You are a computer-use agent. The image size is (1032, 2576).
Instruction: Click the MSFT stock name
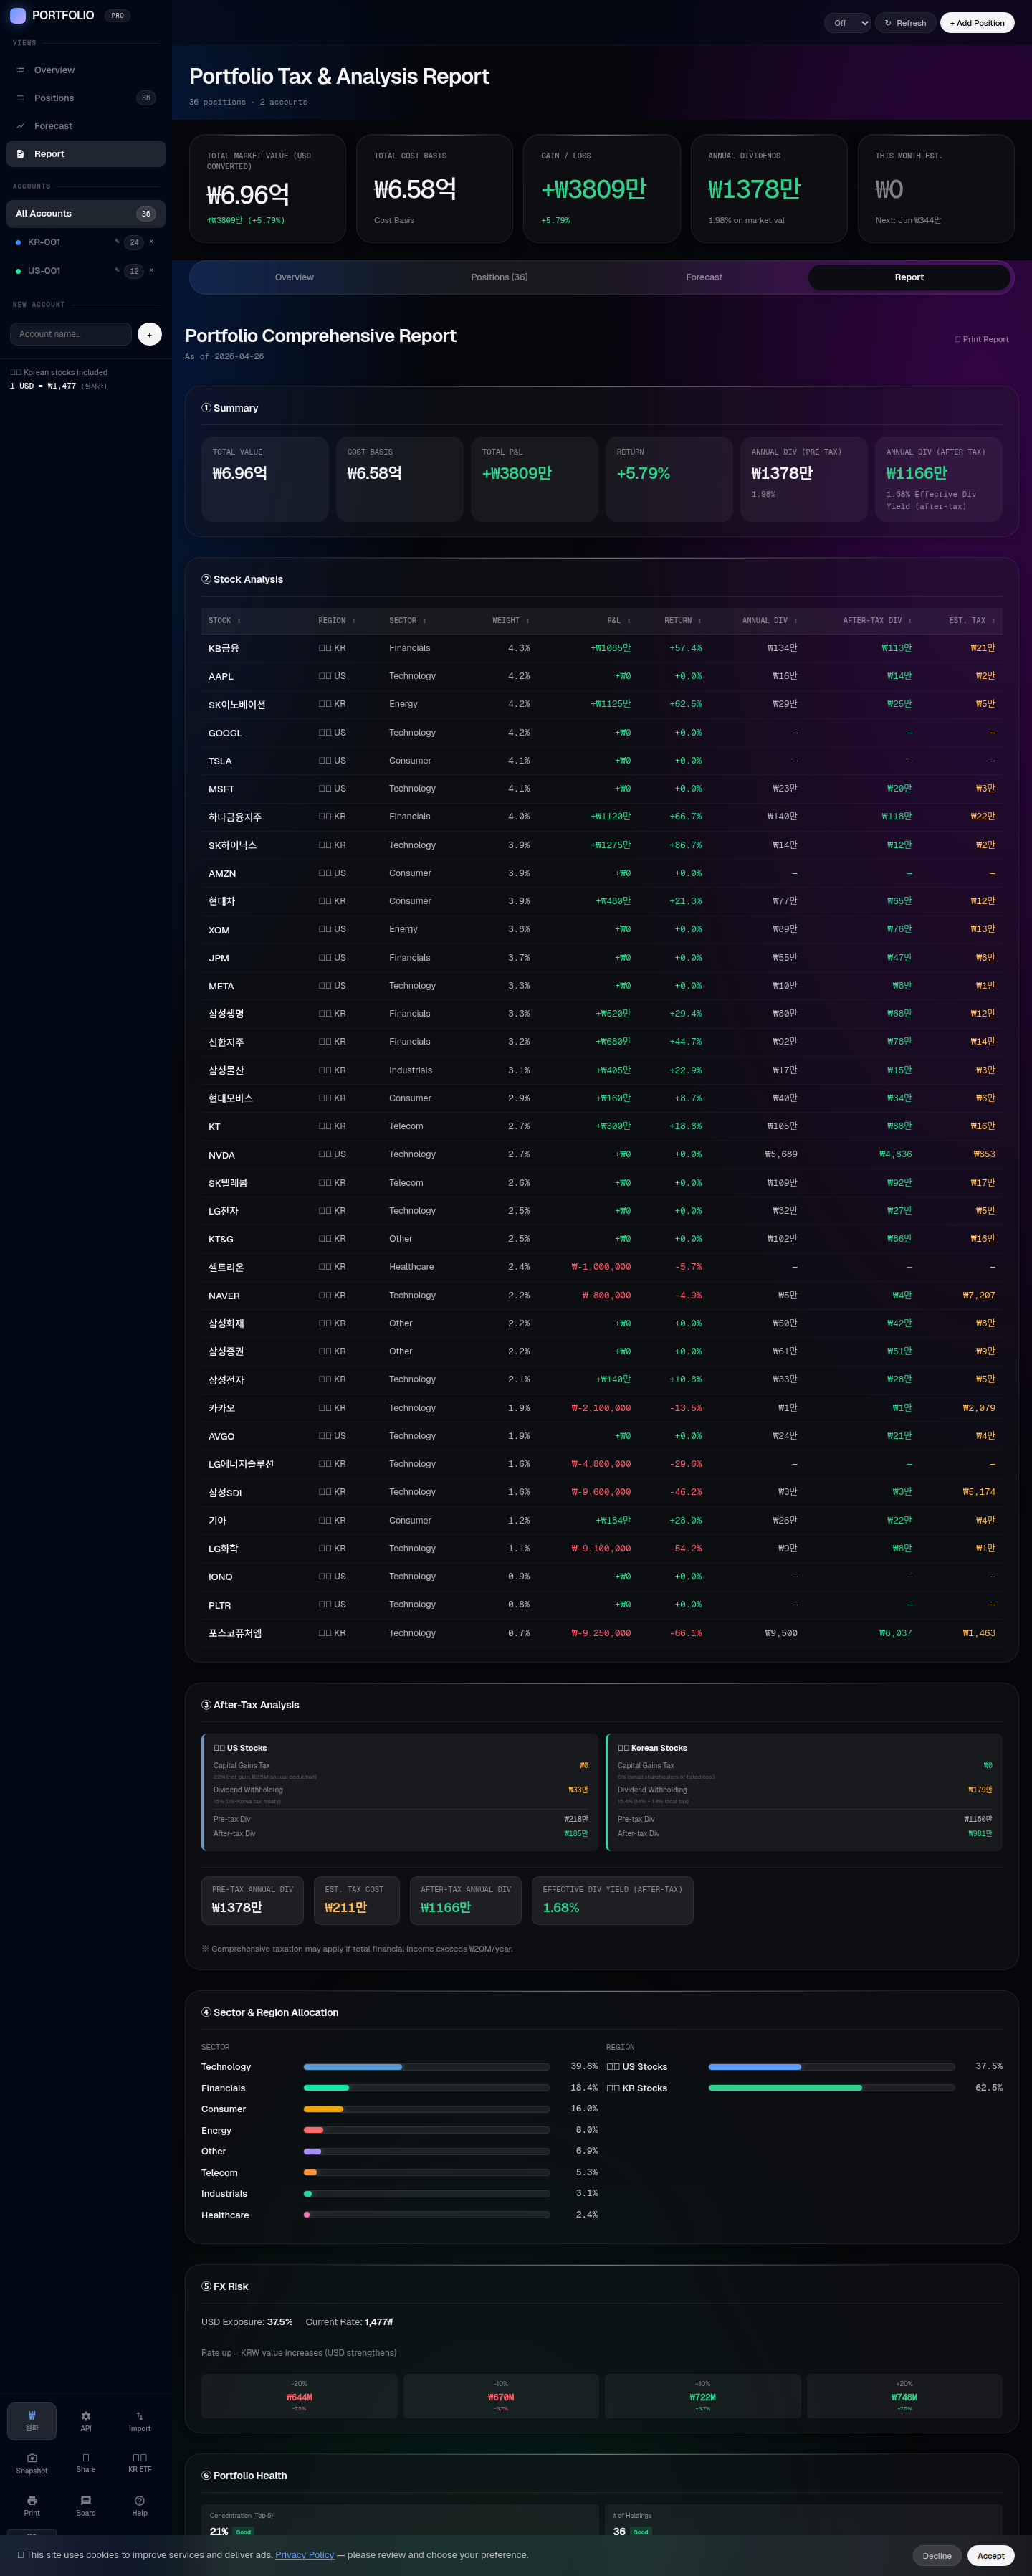click(x=221, y=789)
